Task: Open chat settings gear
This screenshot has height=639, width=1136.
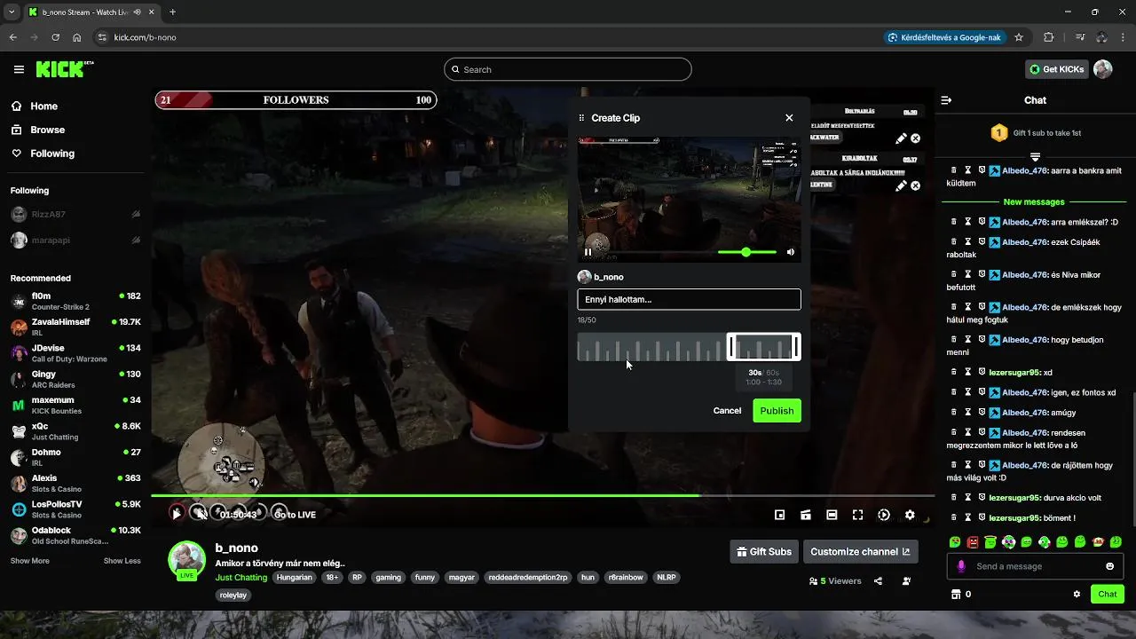Action: (1077, 594)
